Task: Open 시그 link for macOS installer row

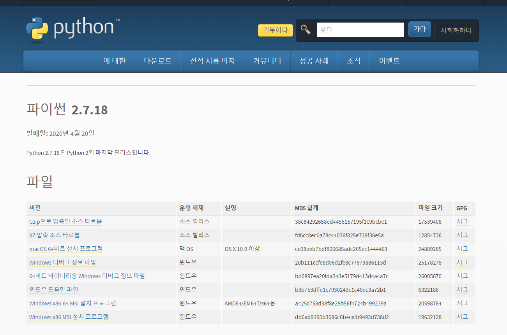Action: coord(462,249)
